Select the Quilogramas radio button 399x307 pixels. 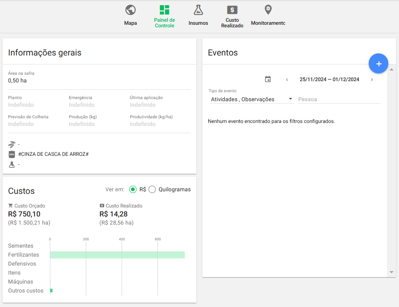coord(152,190)
